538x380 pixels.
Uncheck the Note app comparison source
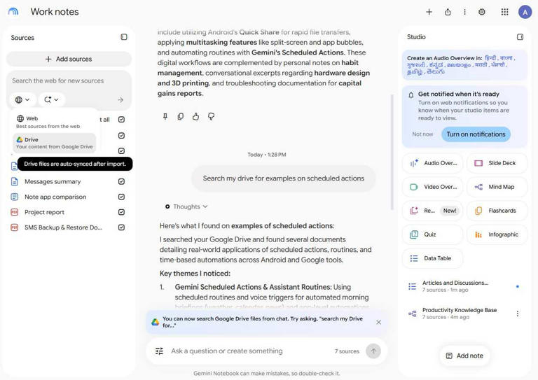coord(121,197)
